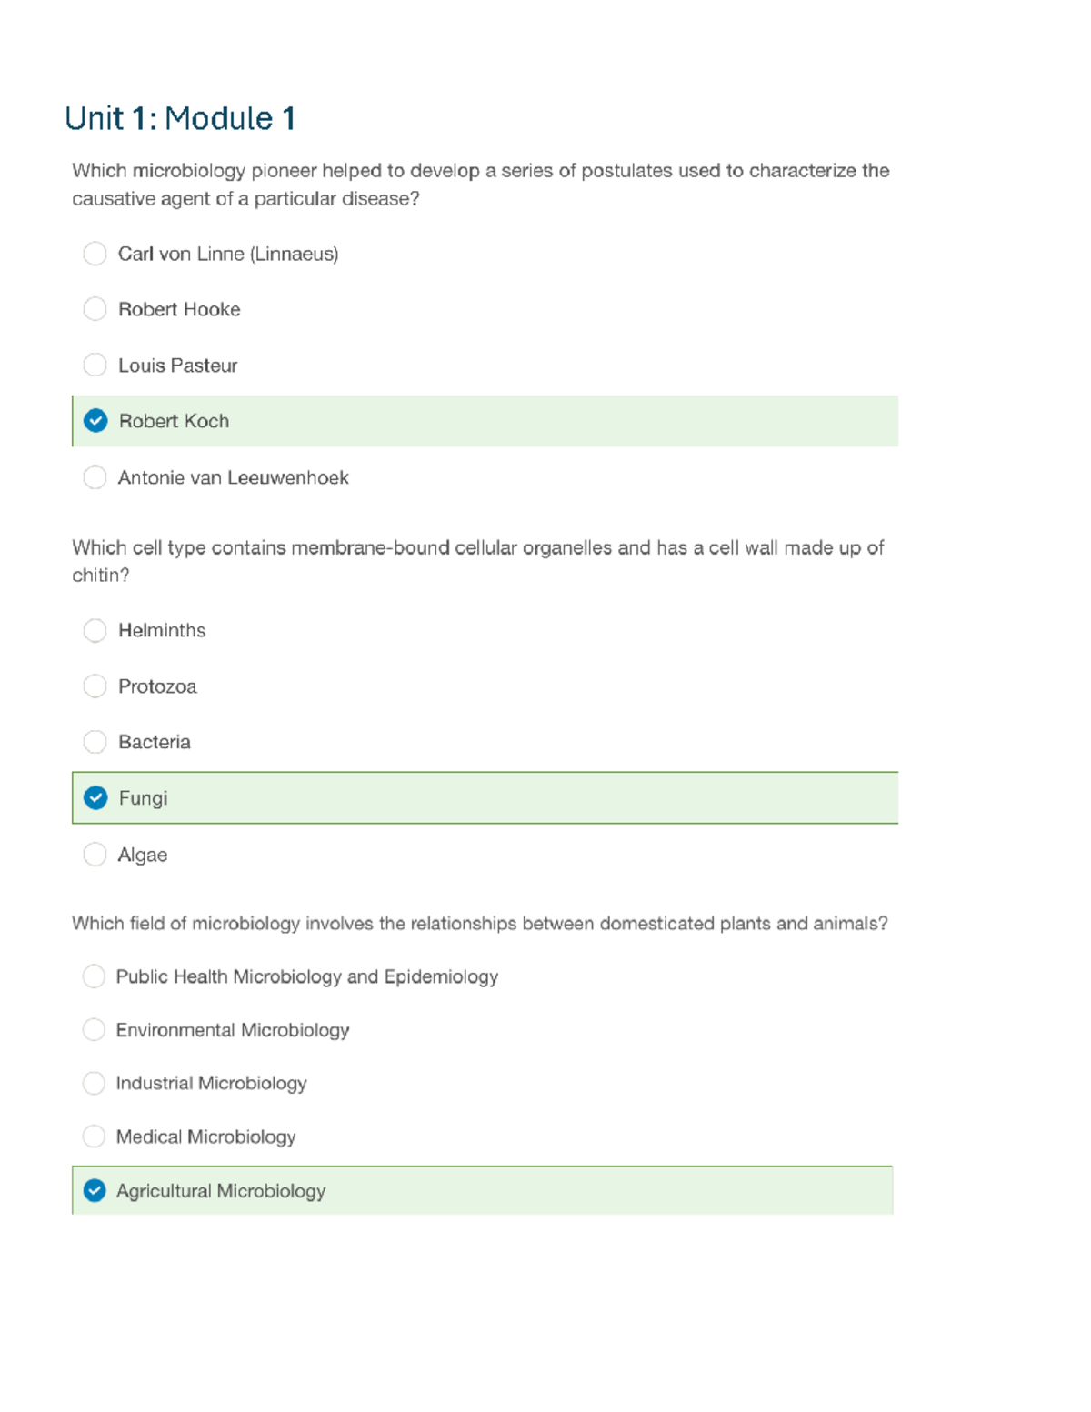Select the Carl von Linne (Linnaeus) option
Viewport: 1091px width, 1412px height.
[x=95, y=254]
